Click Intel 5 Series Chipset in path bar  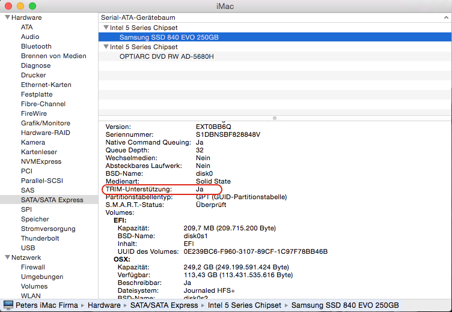(x=245, y=305)
